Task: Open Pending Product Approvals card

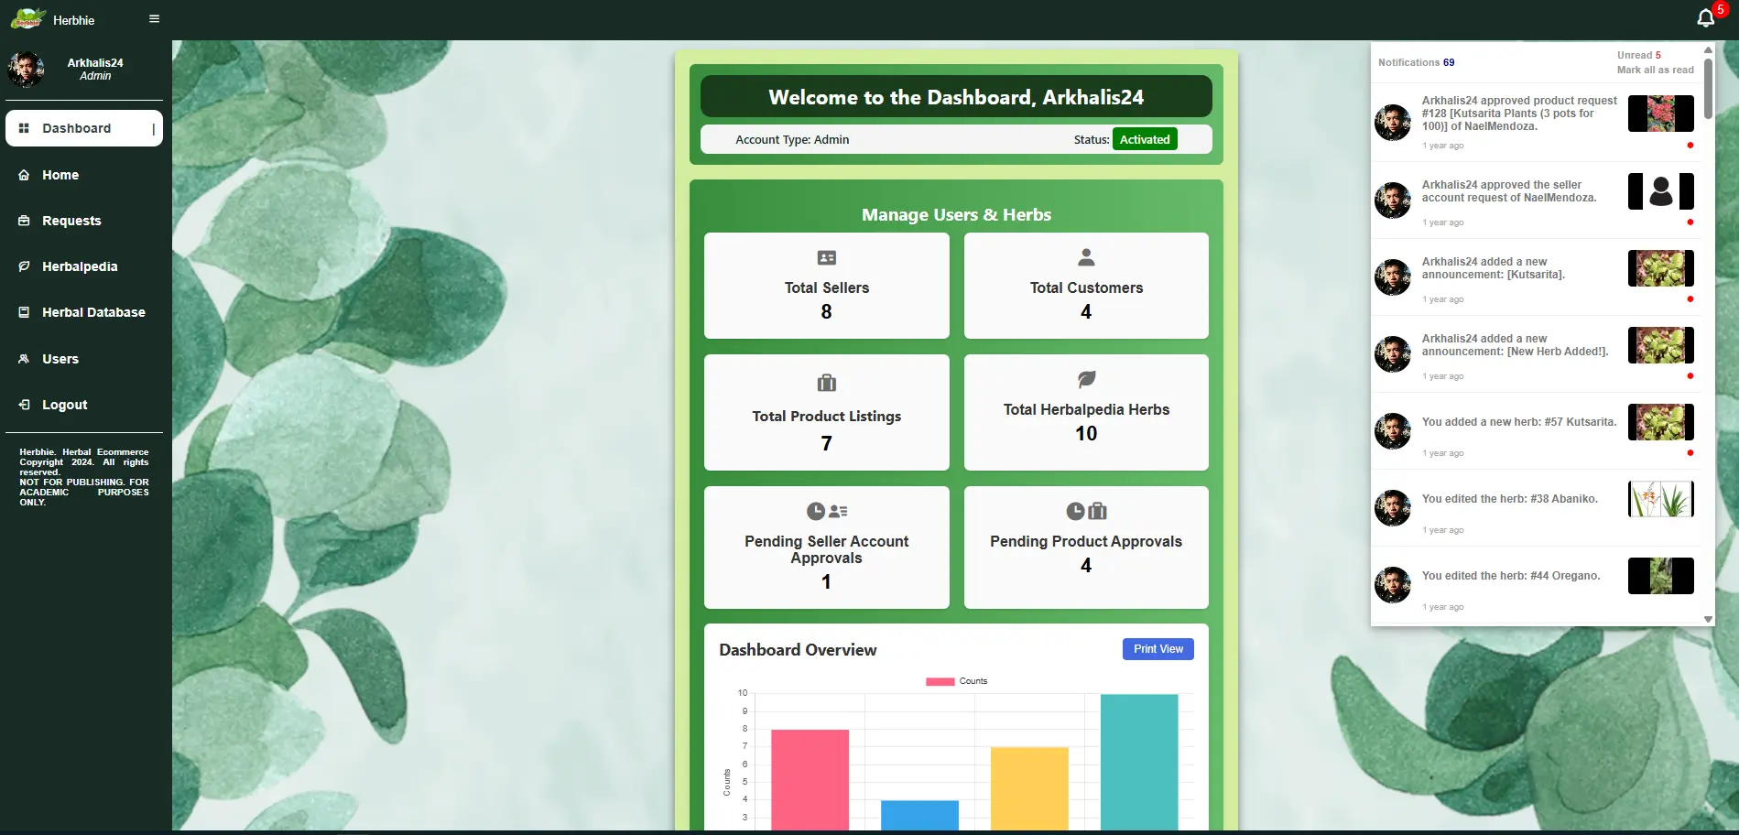Action: click(1086, 548)
